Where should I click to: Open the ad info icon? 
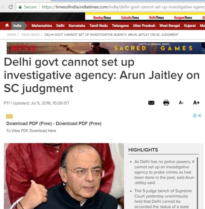(194, 116)
